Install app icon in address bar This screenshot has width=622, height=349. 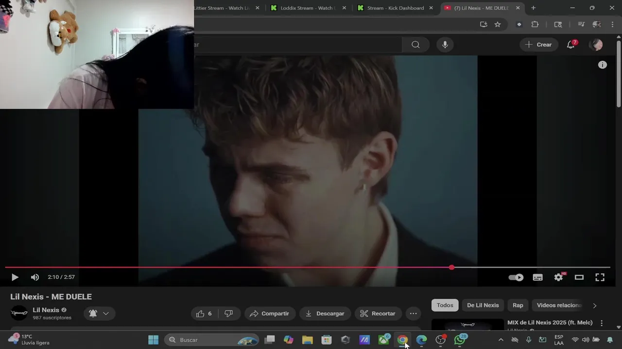pos(484,24)
